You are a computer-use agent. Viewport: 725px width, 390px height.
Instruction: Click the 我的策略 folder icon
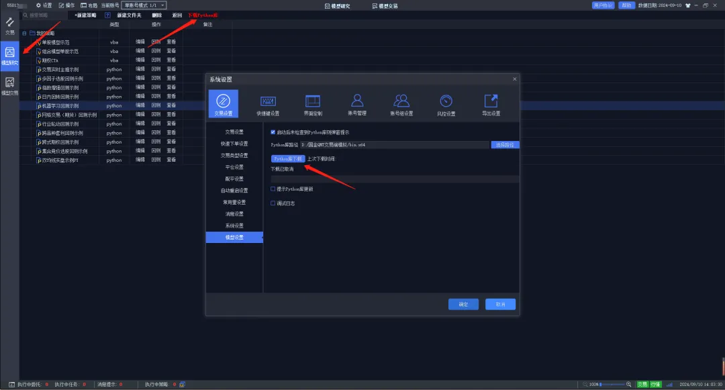[32, 34]
